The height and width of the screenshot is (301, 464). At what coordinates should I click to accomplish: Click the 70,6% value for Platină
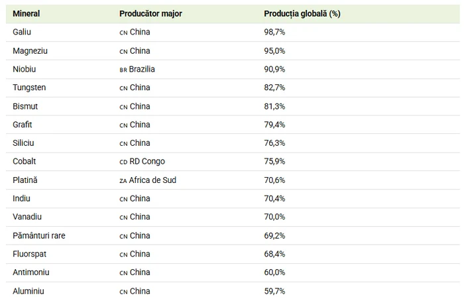pyautogui.click(x=274, y=180)
